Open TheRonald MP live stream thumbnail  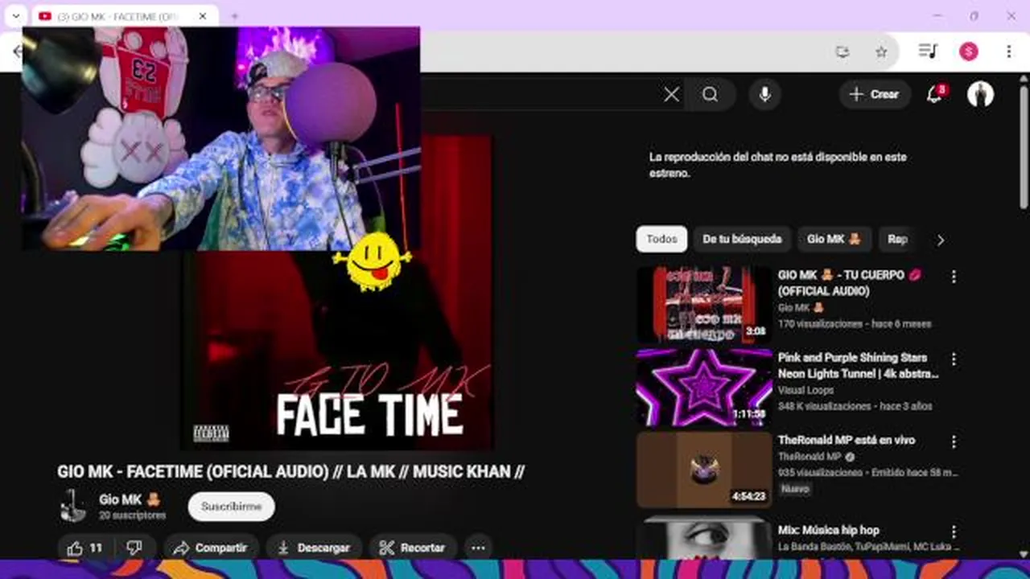click(703, 470)
